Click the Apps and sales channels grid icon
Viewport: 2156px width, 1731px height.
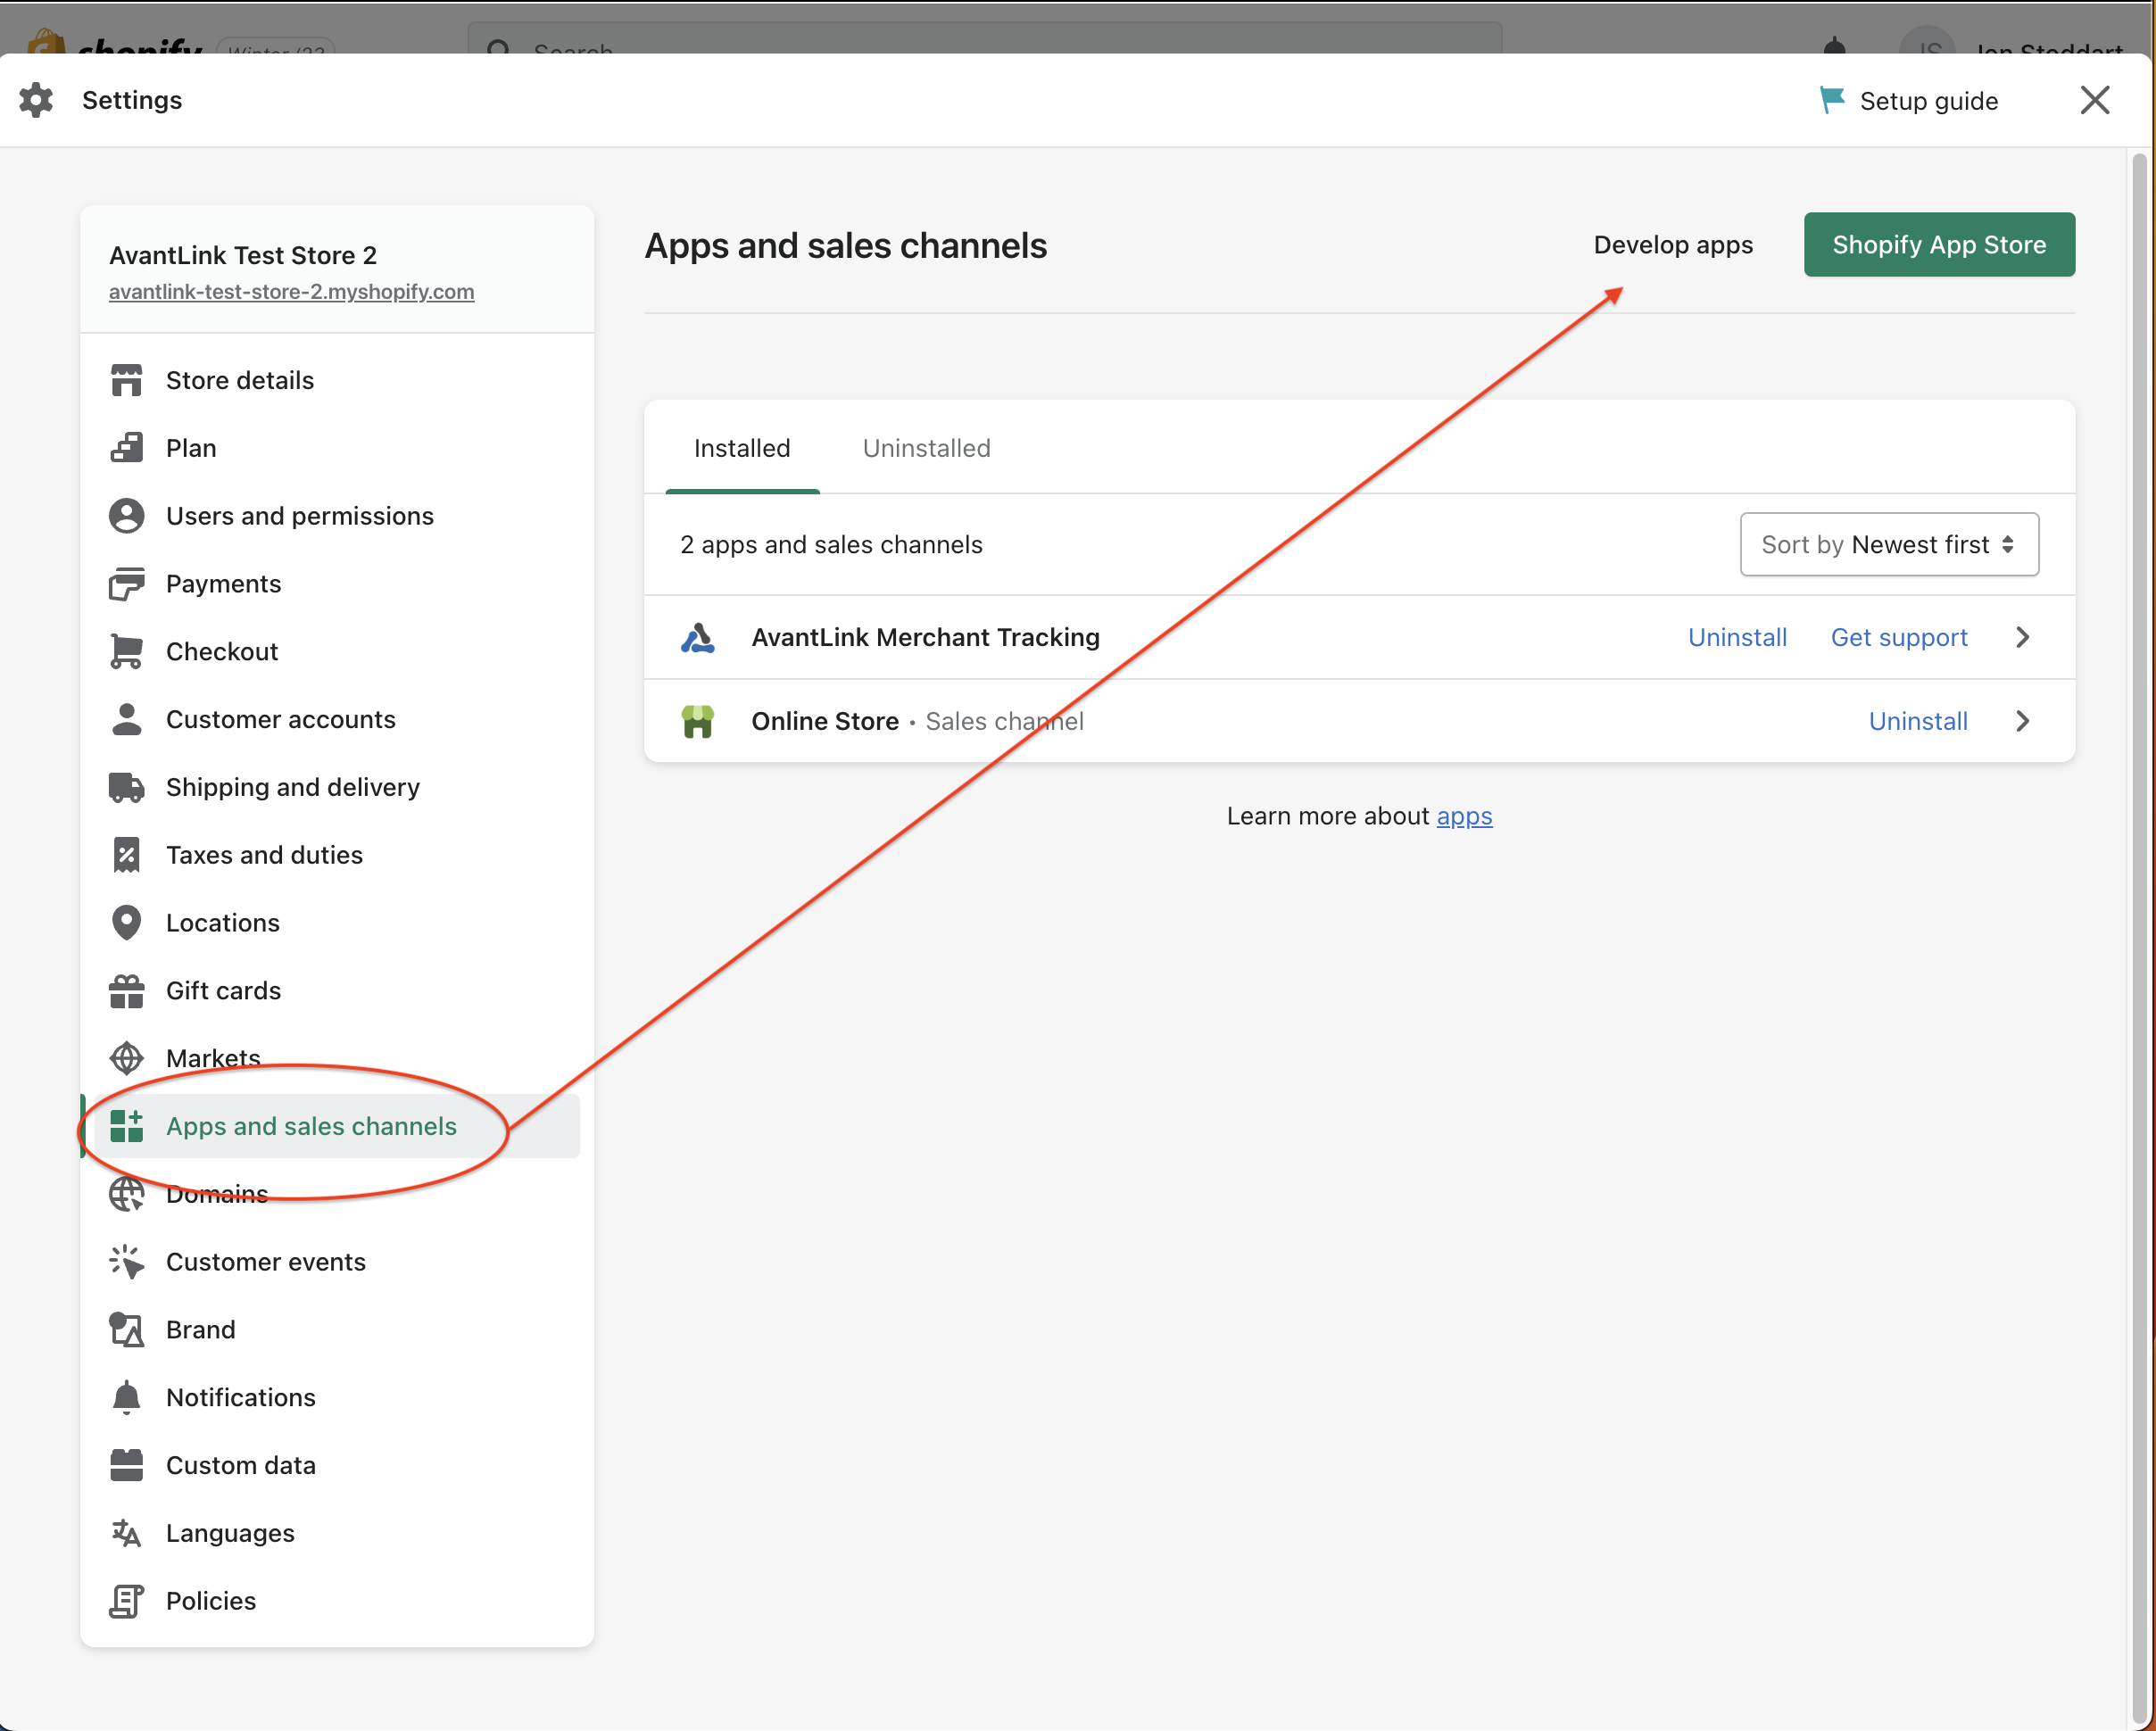click(127, 1126)
